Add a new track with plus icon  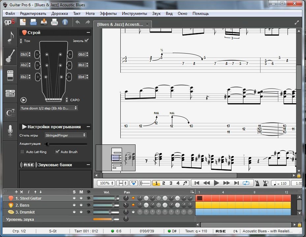click(16, 192)
